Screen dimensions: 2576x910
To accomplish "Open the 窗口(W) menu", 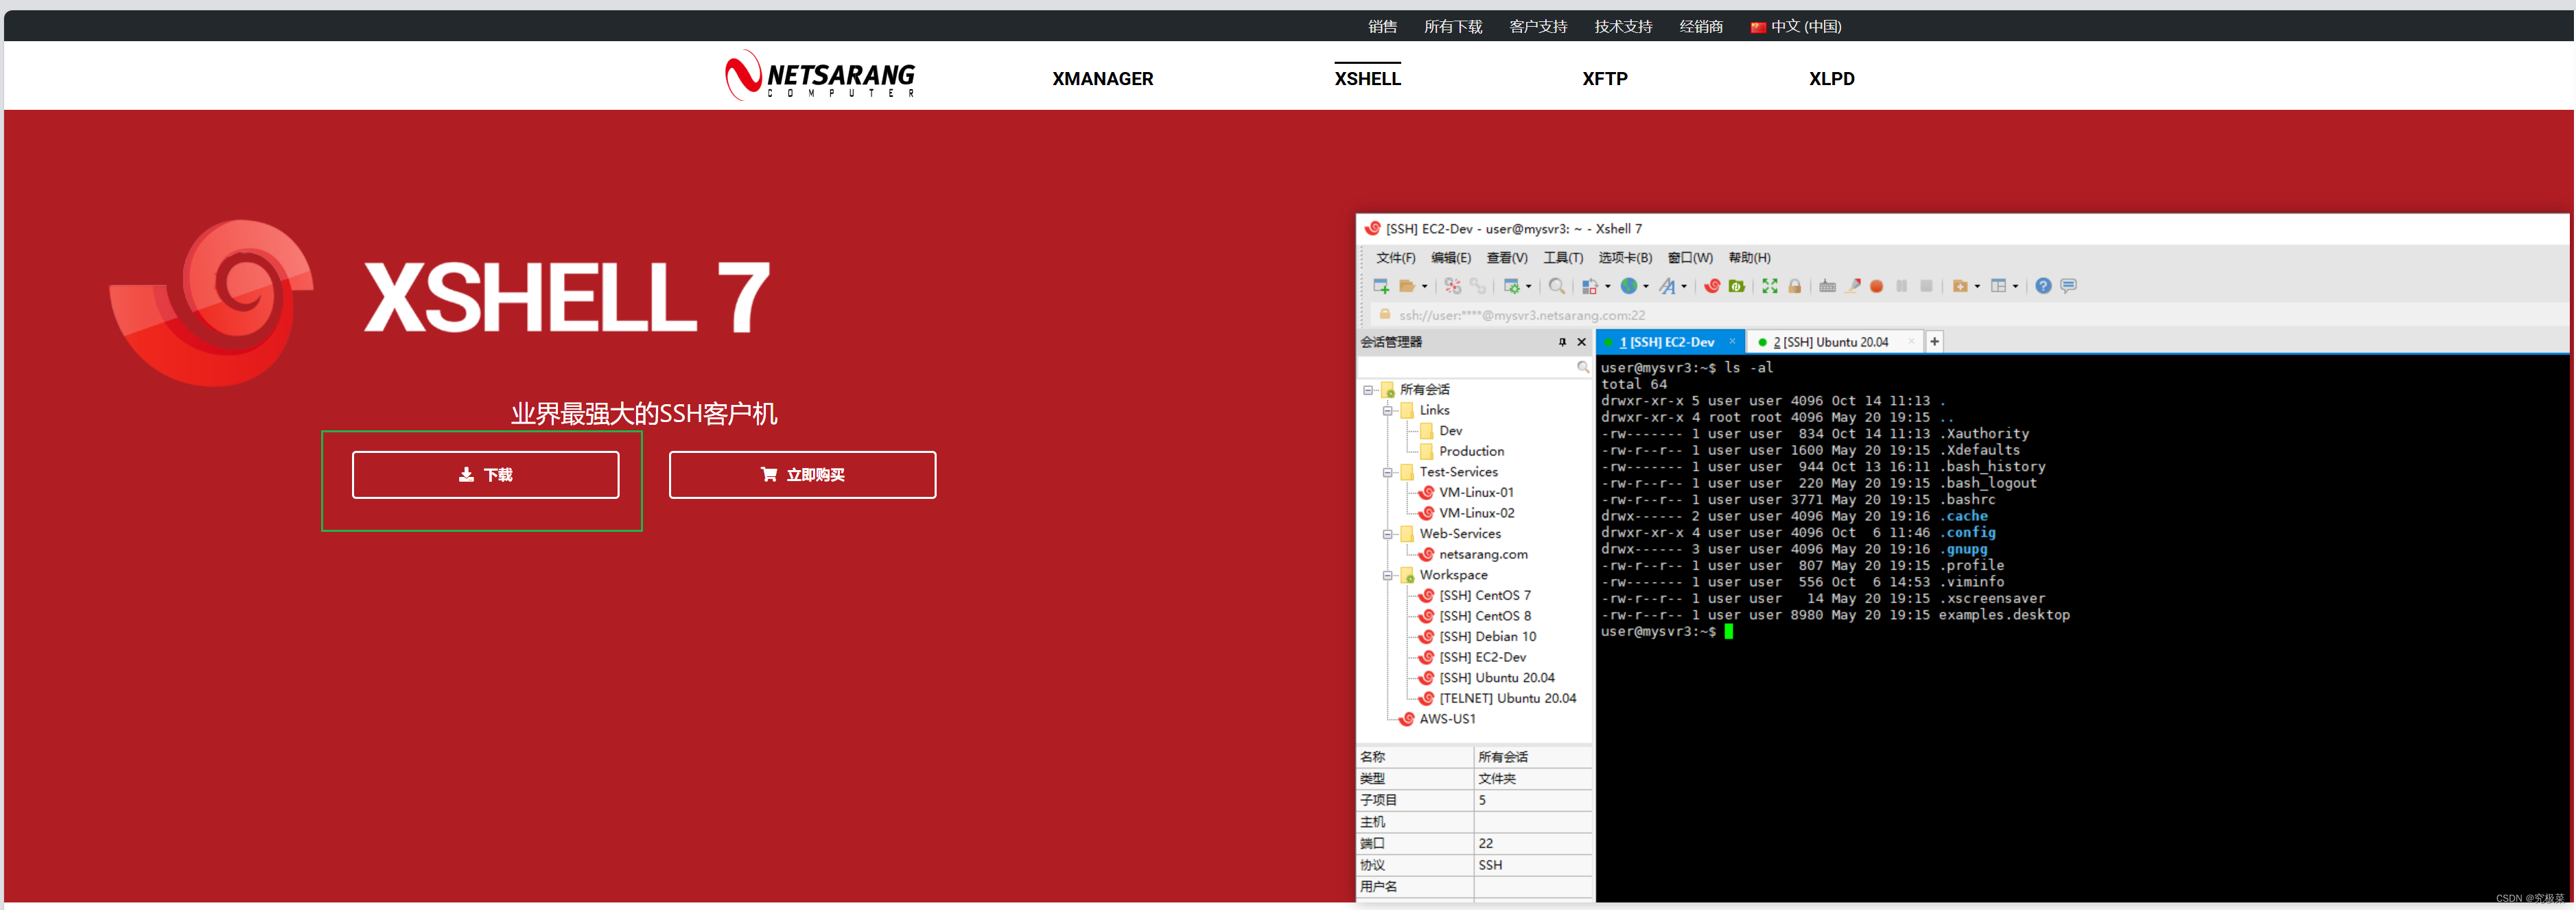I will [x=1690, y=258].
